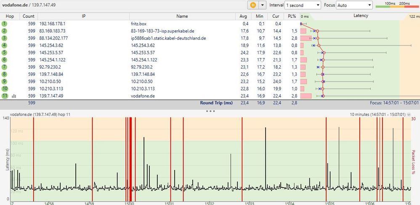Viewport: 420px width, 205px height.
Task: Open the timeline period dropdown chevron
Action: (409, 114)
